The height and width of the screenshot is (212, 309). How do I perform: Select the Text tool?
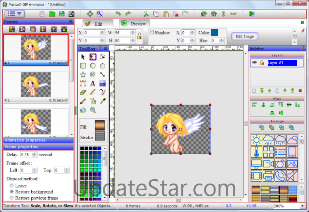pos(93,83)
